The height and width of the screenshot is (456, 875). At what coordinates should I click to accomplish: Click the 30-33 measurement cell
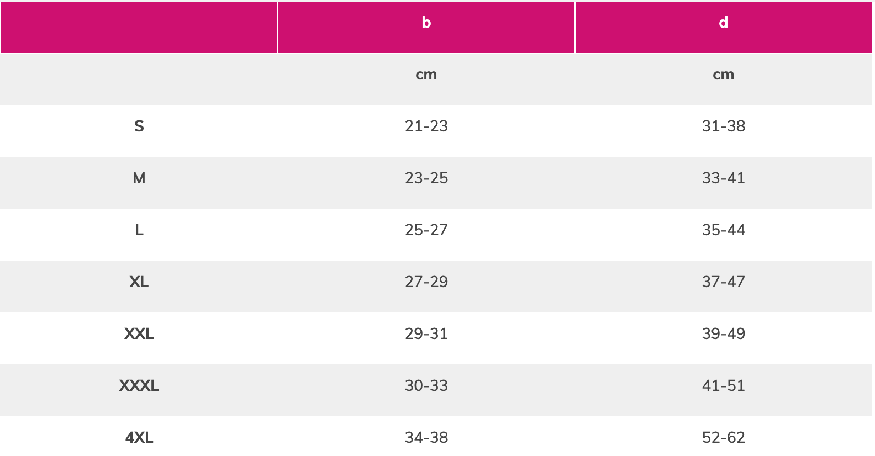click(426, 386)
